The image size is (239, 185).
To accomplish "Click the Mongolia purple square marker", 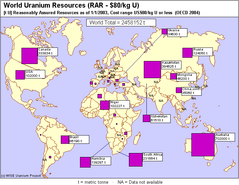I will click(x=173, y=77).
